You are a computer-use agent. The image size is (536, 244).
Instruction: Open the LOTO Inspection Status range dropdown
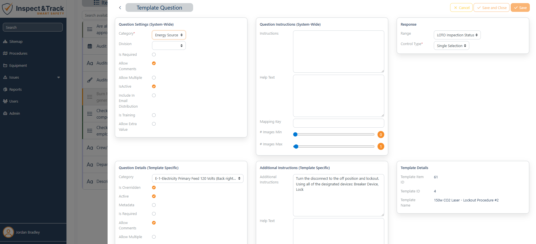(x=457, y=35)
